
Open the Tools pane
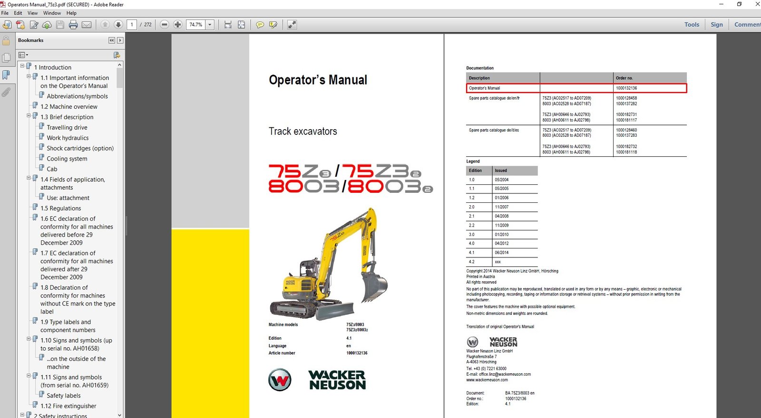(x=692, y=25)
